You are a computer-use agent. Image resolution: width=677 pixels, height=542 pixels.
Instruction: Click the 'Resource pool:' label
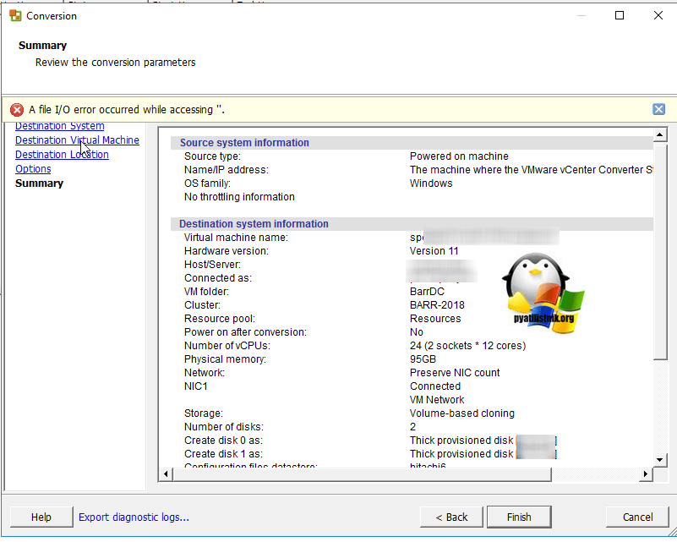pyautogui.click(x=220, y=319)
